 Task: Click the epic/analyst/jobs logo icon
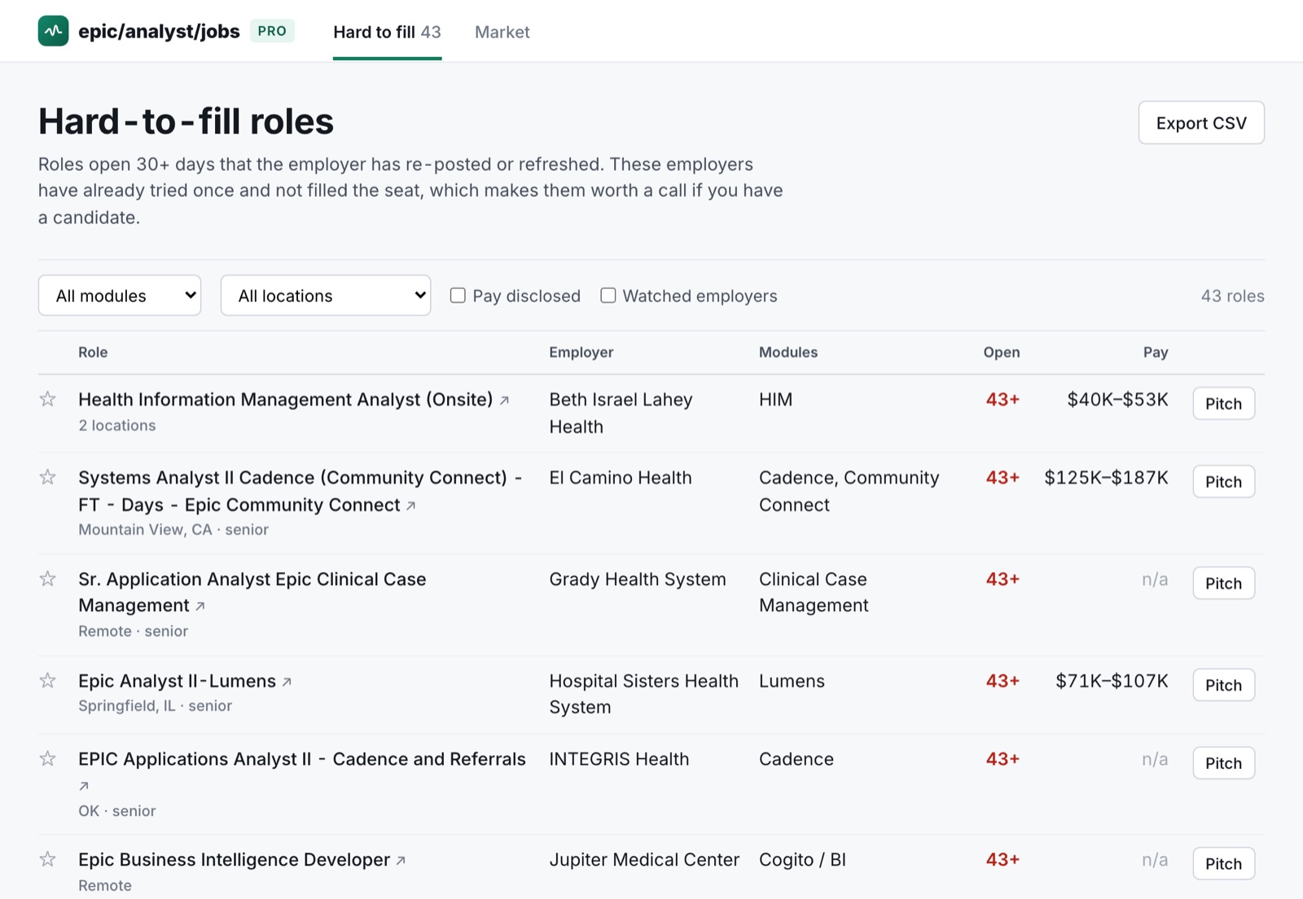(53, 31)
